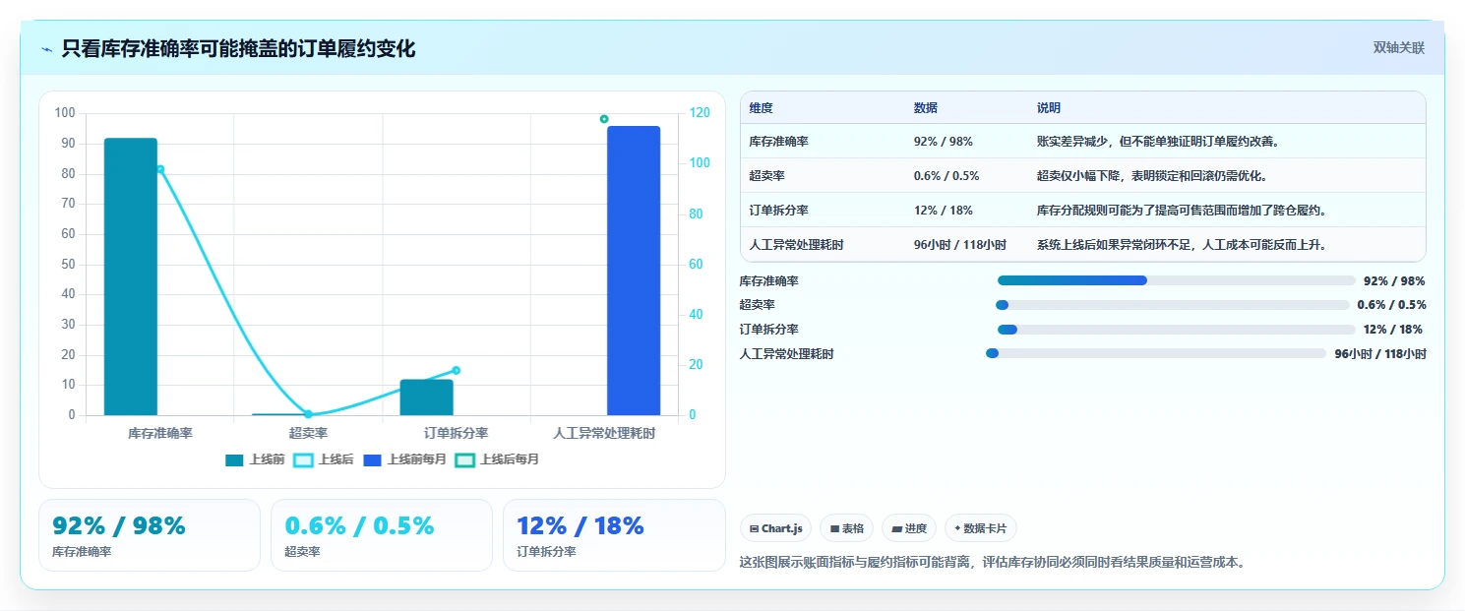Click the 维度 table column header
The image size is (1465, 611).
[x=762, y=108]
